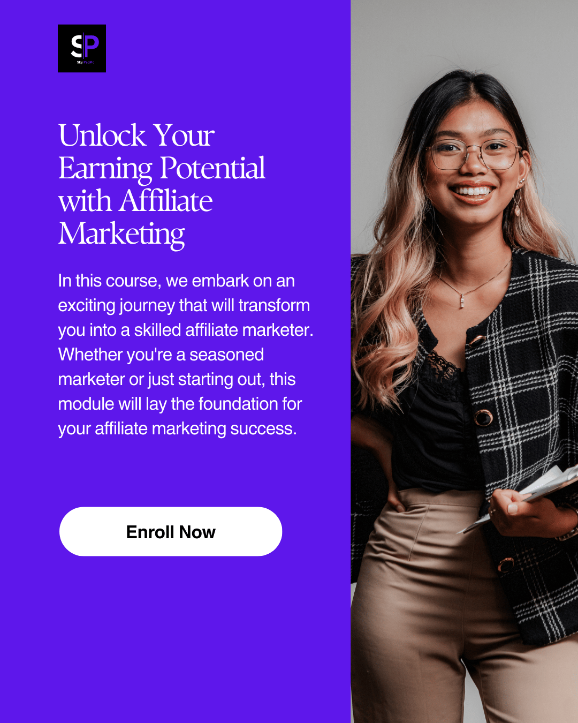This screenshot has height=723, width=578.
Task: Click the word 'Marketing' in the headline
Action: pyautogui.click(x=121, y=234)
